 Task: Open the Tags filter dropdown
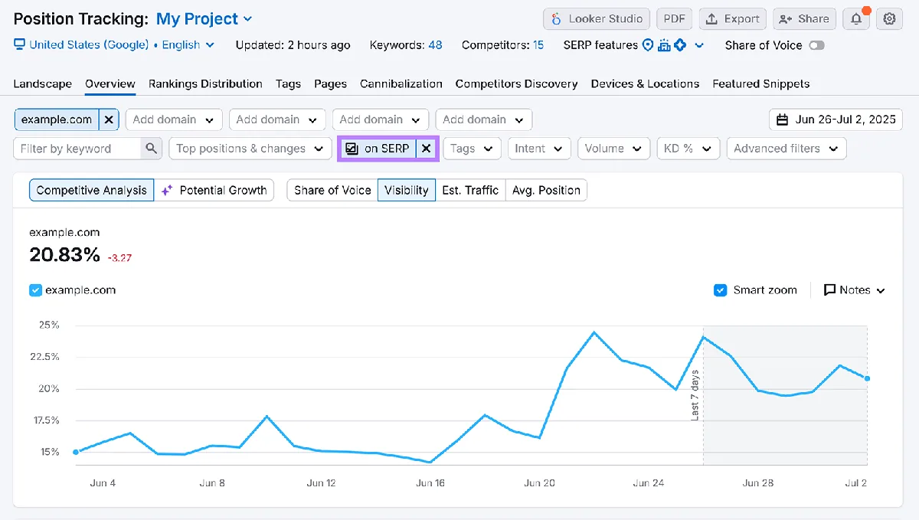coord(472,149)
